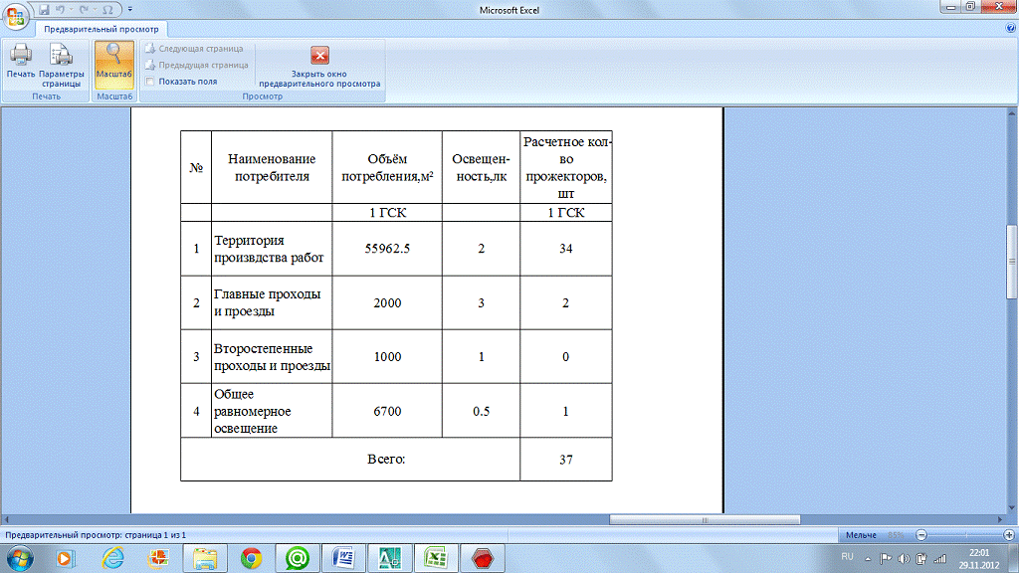
Task: Open Word from the taskbar
Action: [x=343, y=558]
